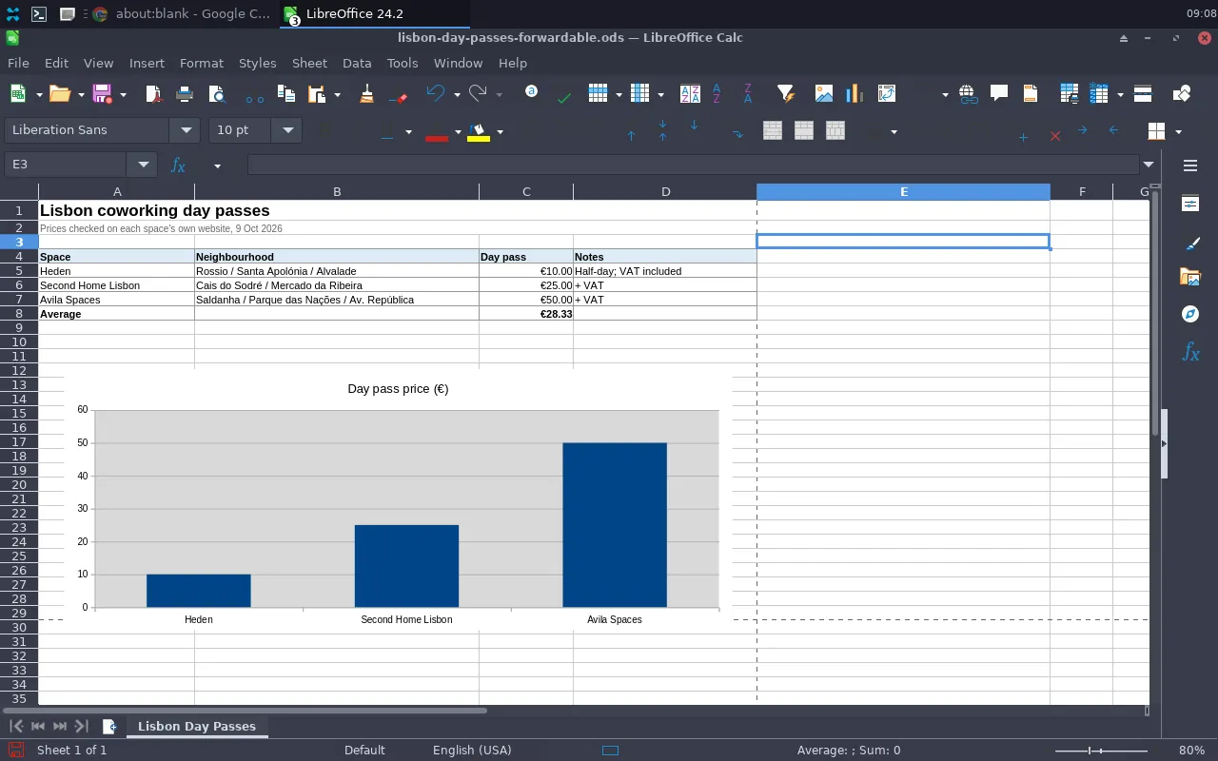Apply the red font color swatch
This screenshot has width=1218, height=761.
point(437,131)
